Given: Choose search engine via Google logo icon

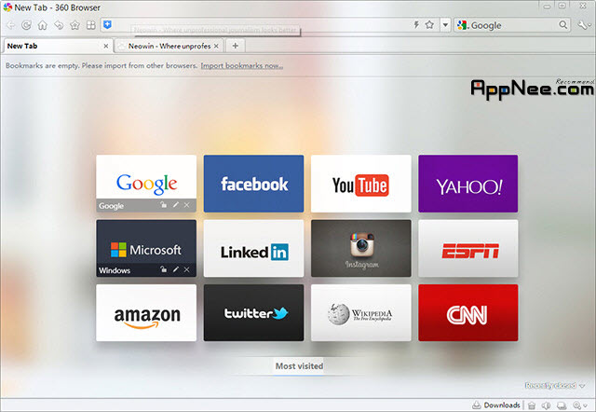Looking at the screenshot, I should point(462,25).
